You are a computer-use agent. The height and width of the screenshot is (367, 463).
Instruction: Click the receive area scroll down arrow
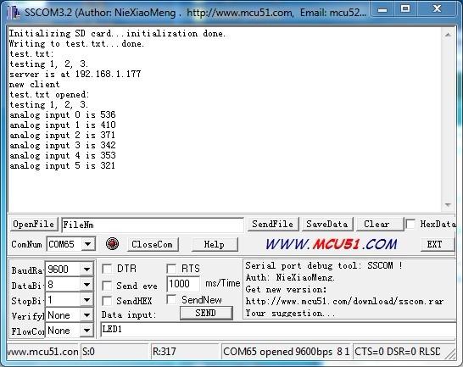tap(448, 204)
